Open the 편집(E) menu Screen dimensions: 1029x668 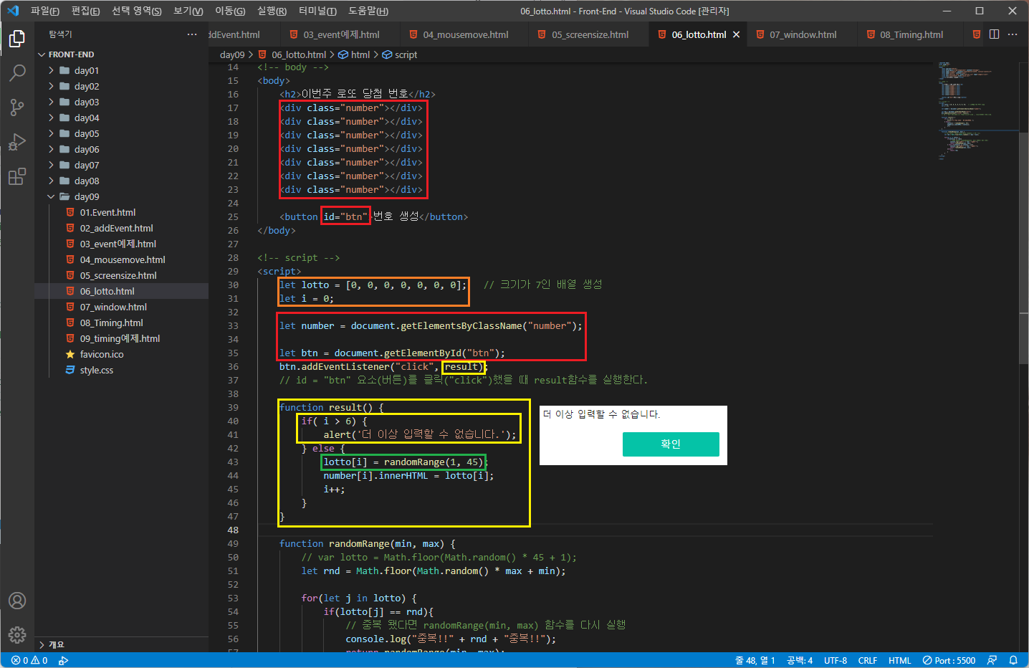tap(86, 11)
